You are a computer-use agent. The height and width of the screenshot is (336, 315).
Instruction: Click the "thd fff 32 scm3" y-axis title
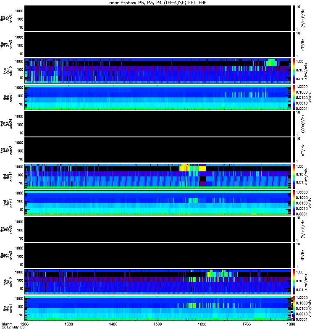point(6,150)
